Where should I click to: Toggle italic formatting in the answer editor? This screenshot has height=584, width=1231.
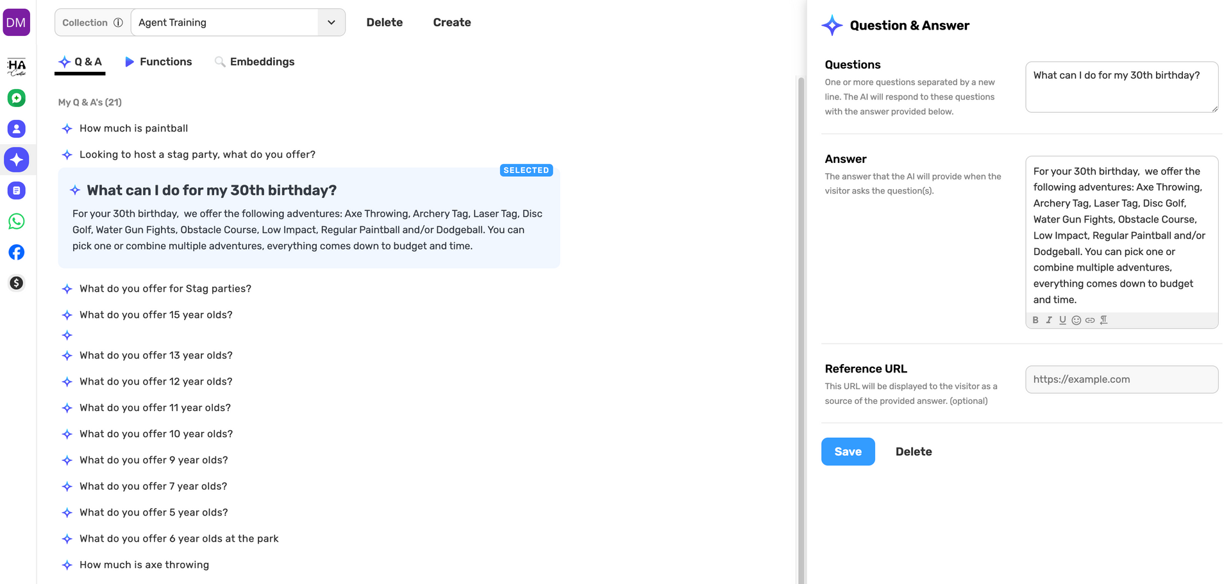(1049, 321)
